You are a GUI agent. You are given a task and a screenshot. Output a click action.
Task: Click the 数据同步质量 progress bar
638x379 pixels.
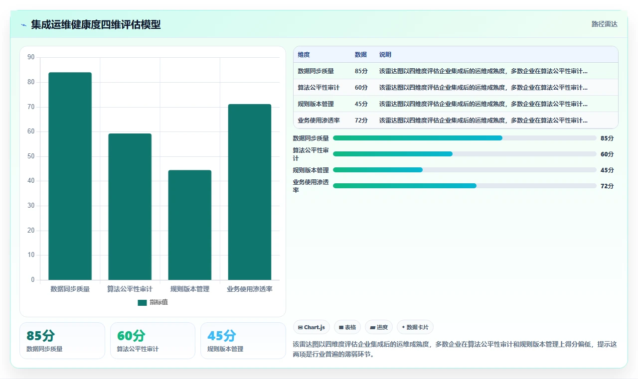click(465, 138)
